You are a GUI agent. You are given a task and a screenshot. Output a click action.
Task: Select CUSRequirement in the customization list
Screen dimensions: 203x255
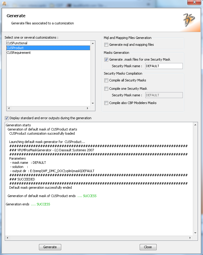(48, 53)
